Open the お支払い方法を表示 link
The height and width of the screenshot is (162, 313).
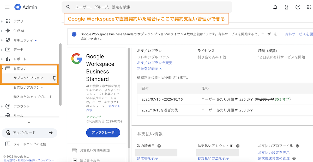213,158
